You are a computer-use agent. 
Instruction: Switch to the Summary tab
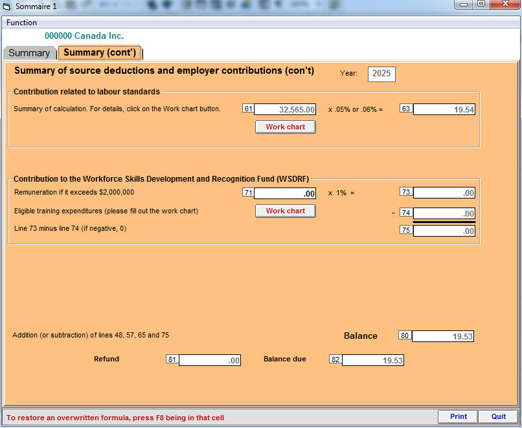click(x=29, y=53)
